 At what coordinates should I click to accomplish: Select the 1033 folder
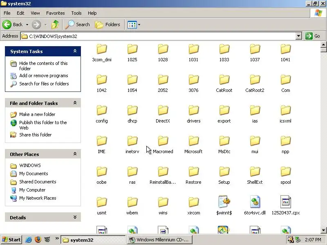(224, 53)
